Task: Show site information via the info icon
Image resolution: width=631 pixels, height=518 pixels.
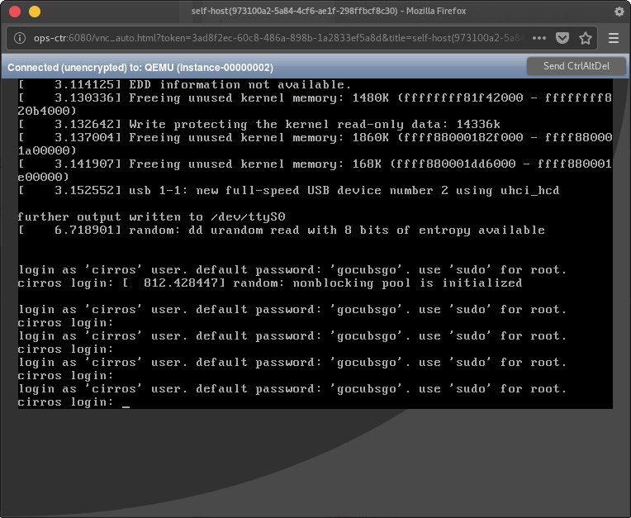Action: (x=20, y=38)
